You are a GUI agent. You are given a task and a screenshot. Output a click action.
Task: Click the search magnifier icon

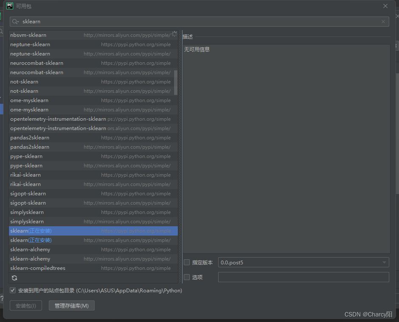(15, 22)
